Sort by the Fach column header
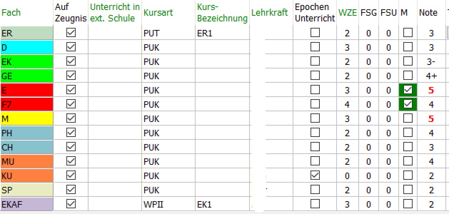 [11, 12]
